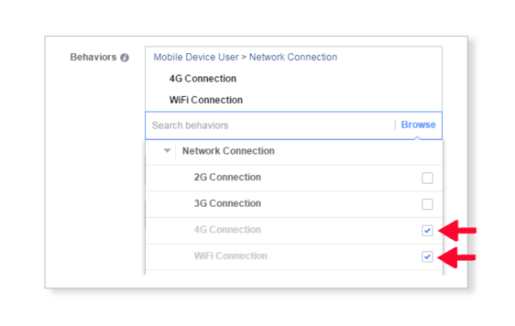Select the bold 4G Connection selected entry
Screen dimensions: 515x326
tap(203, 79)
